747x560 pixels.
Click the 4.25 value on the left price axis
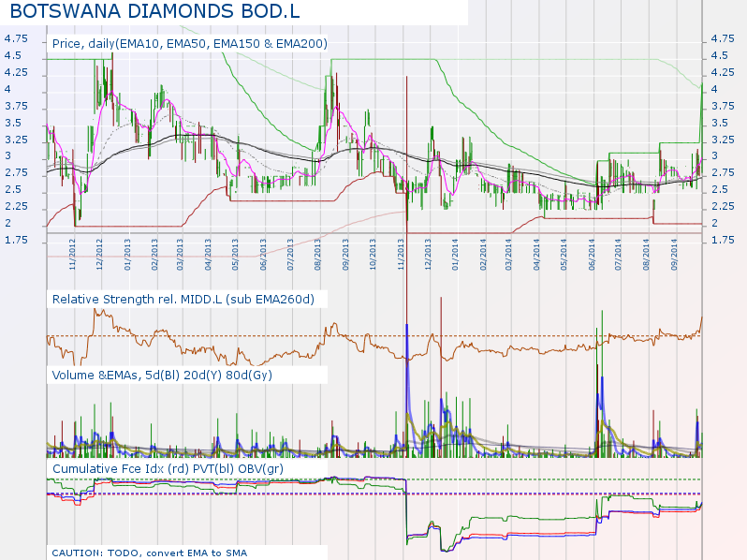pyautogui.click(x=16, y=72)
